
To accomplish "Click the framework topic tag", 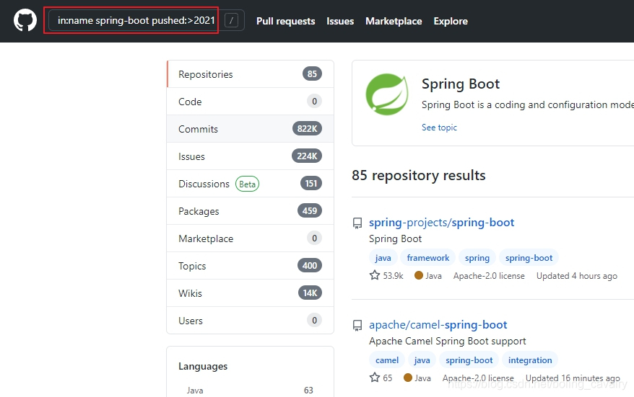I will [x=427, y=258].
